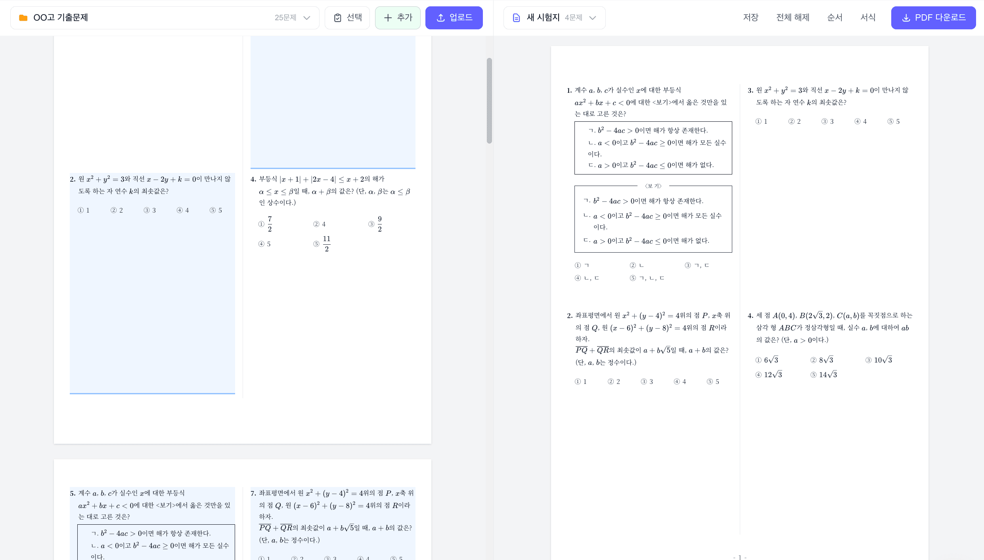Click answer choice ① 6√3 in preview problem 4
Image resolution: width=984 pixels, height=560 pixels.
[x=767, y=360]
